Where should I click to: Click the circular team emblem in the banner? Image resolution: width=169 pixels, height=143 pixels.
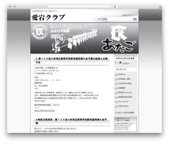click(40, 32)
